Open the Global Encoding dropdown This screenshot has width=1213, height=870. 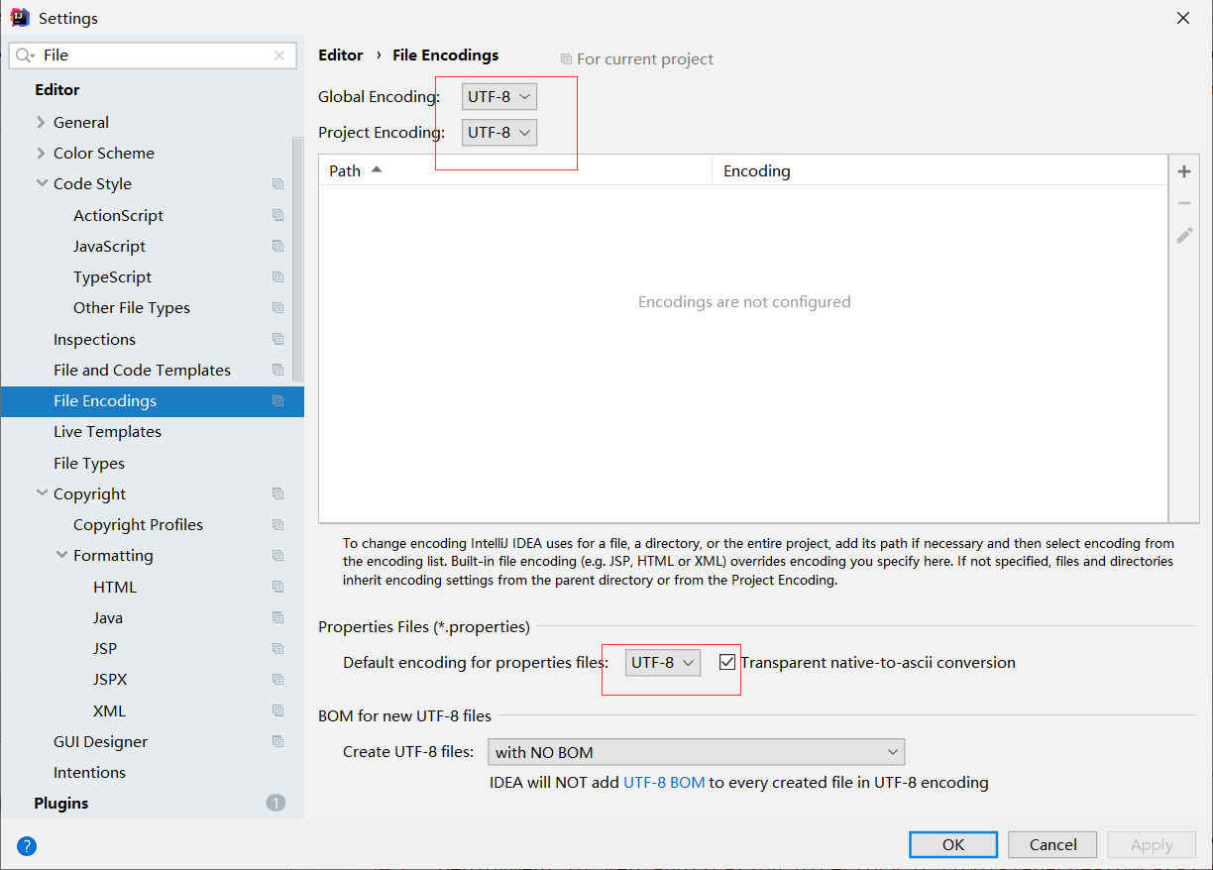499,97
